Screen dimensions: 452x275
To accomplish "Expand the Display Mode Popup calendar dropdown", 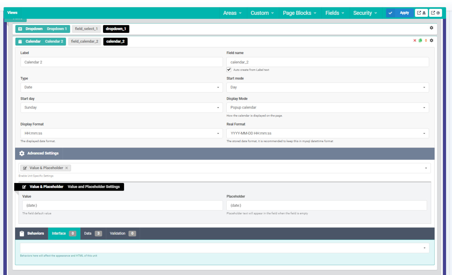I will pyautogui.click(x=327, y=108).
